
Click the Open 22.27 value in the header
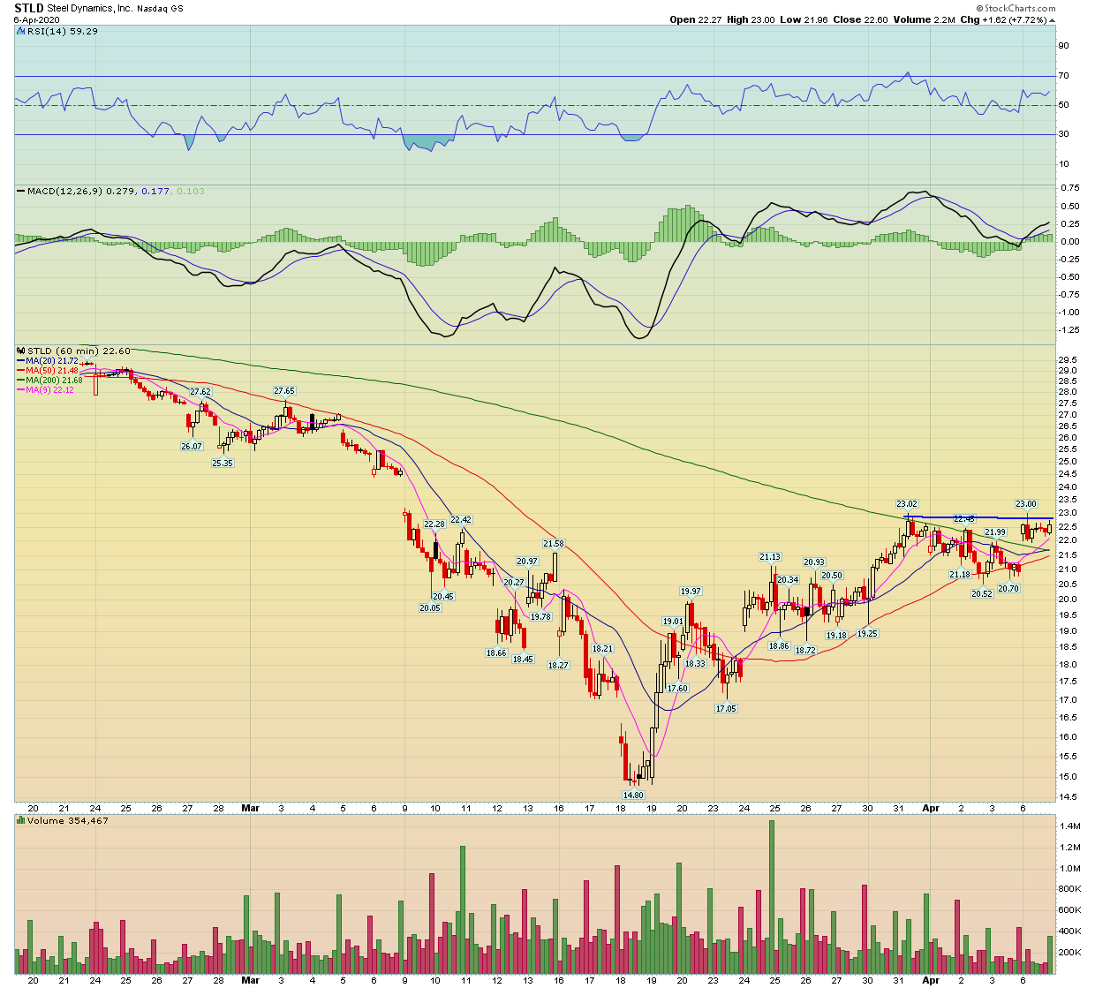point(695,19)
